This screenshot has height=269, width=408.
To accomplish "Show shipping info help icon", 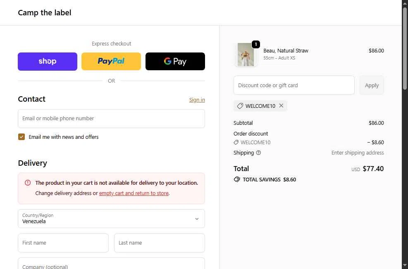I will tap(258, 153).
